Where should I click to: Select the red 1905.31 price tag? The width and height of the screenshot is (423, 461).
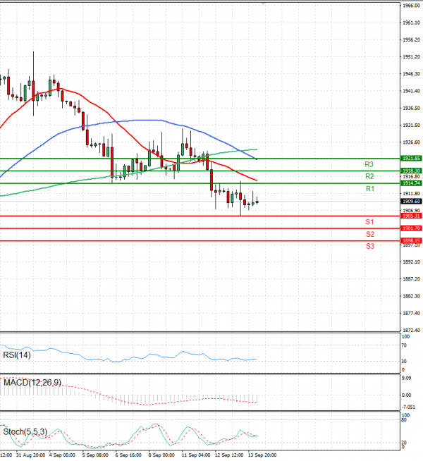pyautogui.click(x=410, y=216)
